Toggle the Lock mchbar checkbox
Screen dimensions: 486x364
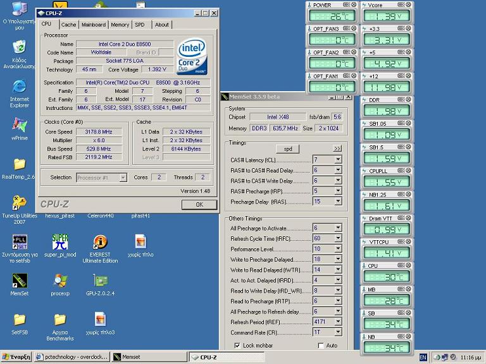[x=237, y=346]
